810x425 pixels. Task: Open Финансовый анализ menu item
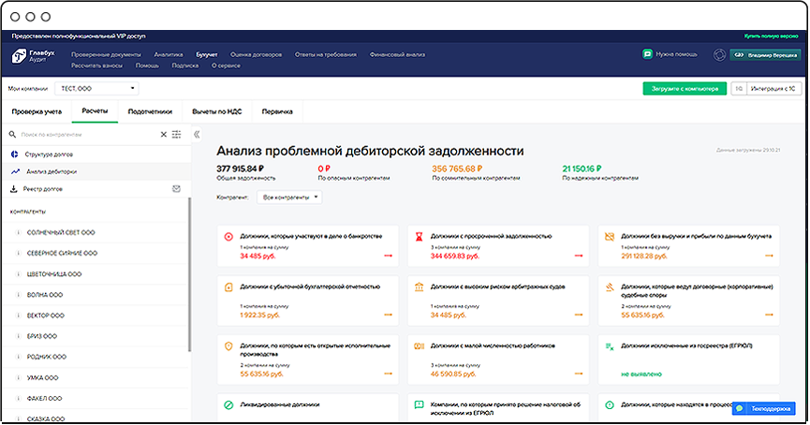[397, 54]
